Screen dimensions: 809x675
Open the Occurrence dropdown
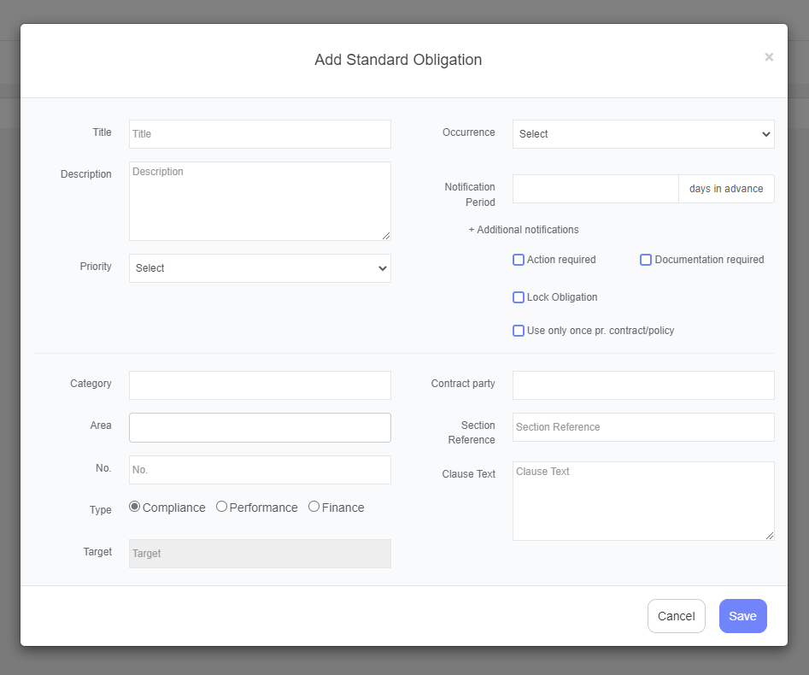coord(643,134)
